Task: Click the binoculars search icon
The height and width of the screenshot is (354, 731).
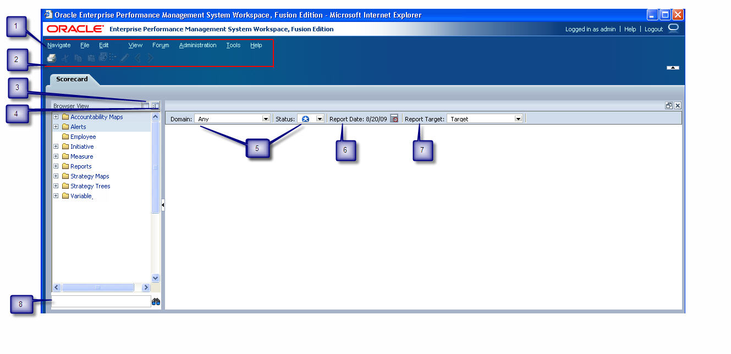Action: click(x=156, y=302)
